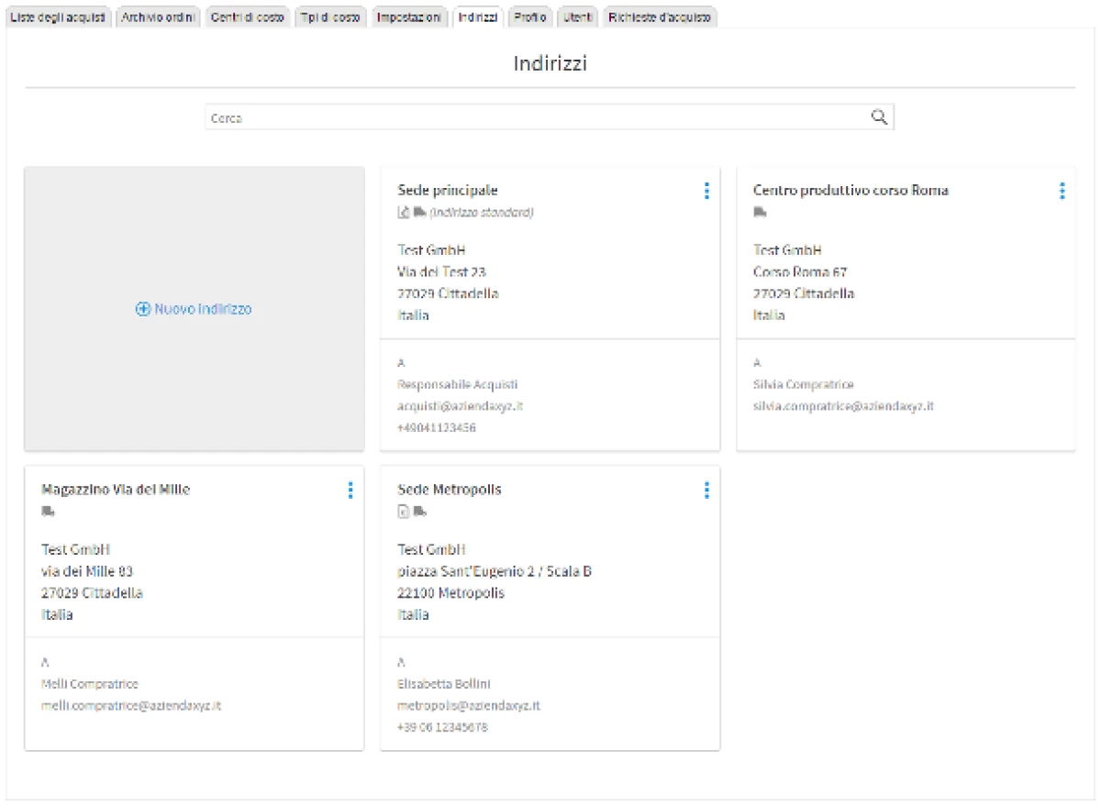The height and width of the screenshot is (806, 1101).
Task: Click the truck icon on Sede principale
Action: click(419, 213)
